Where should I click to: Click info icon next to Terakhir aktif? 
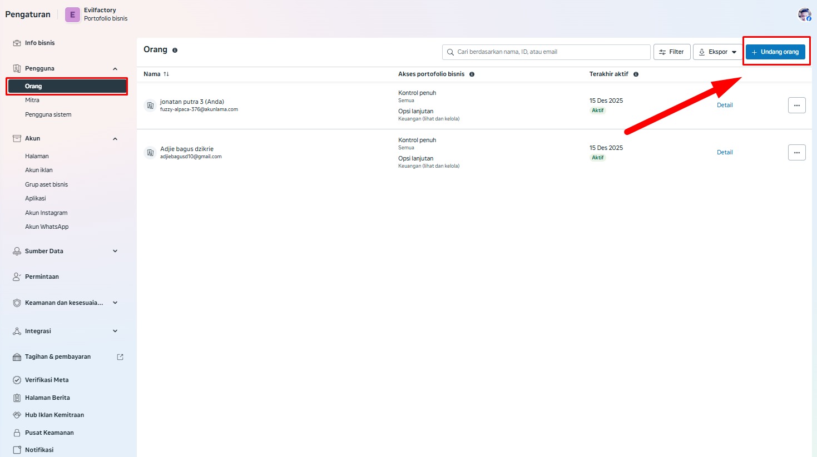(636, 74)
